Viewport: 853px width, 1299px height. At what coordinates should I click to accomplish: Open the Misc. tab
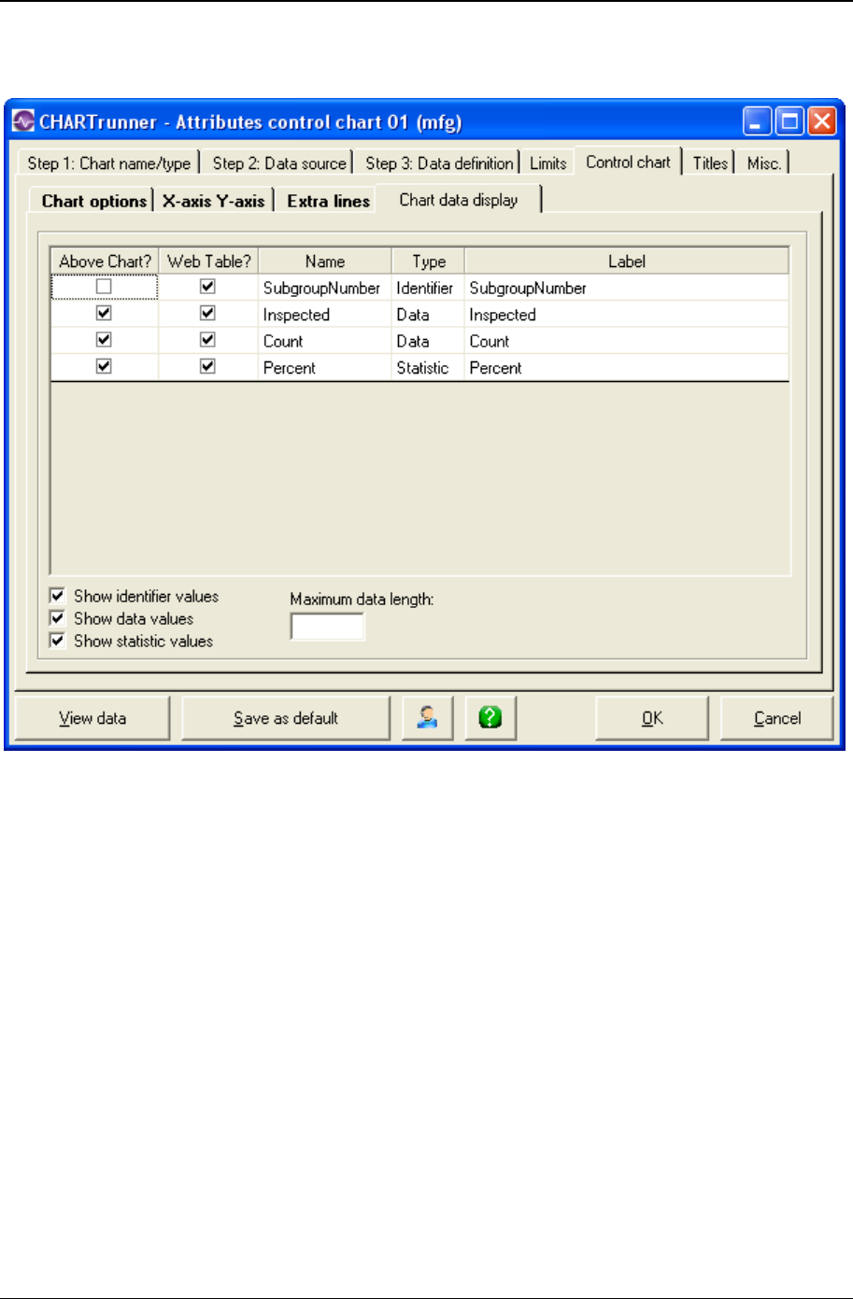(x=764, y=163)
